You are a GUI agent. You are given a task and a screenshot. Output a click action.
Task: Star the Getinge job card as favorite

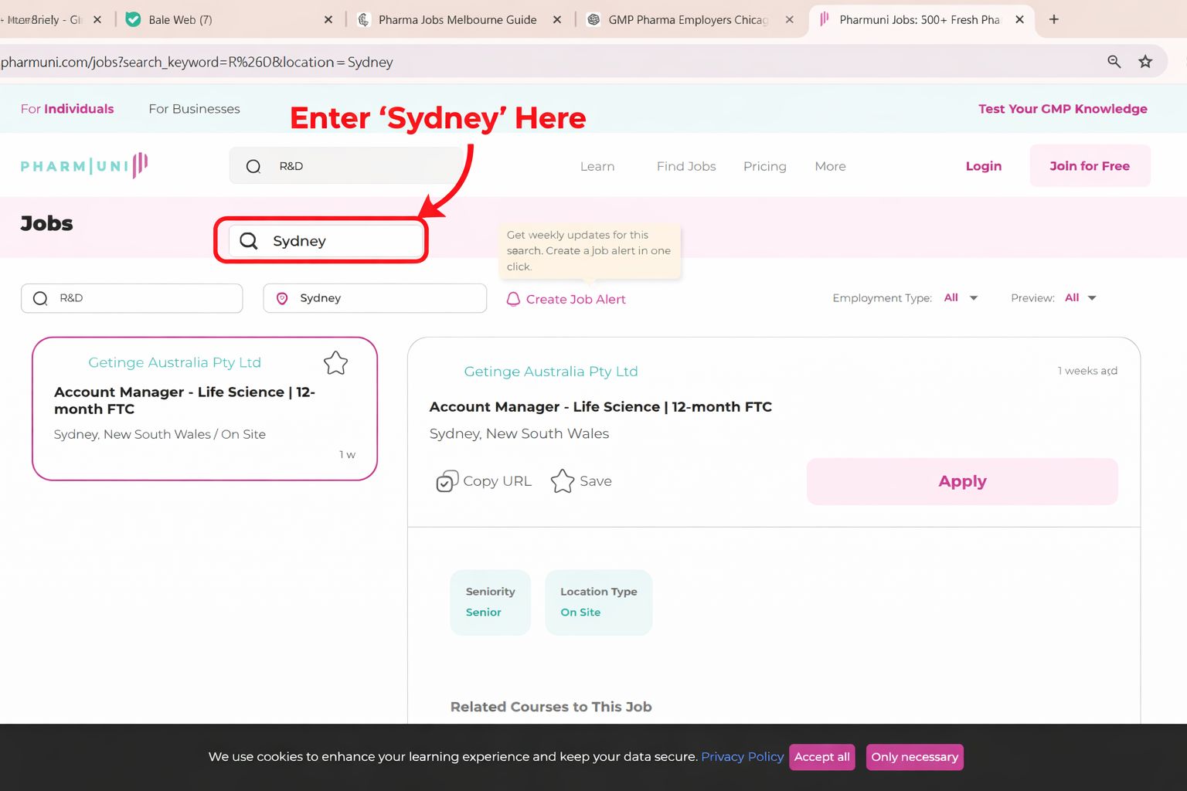pos(335,363)
